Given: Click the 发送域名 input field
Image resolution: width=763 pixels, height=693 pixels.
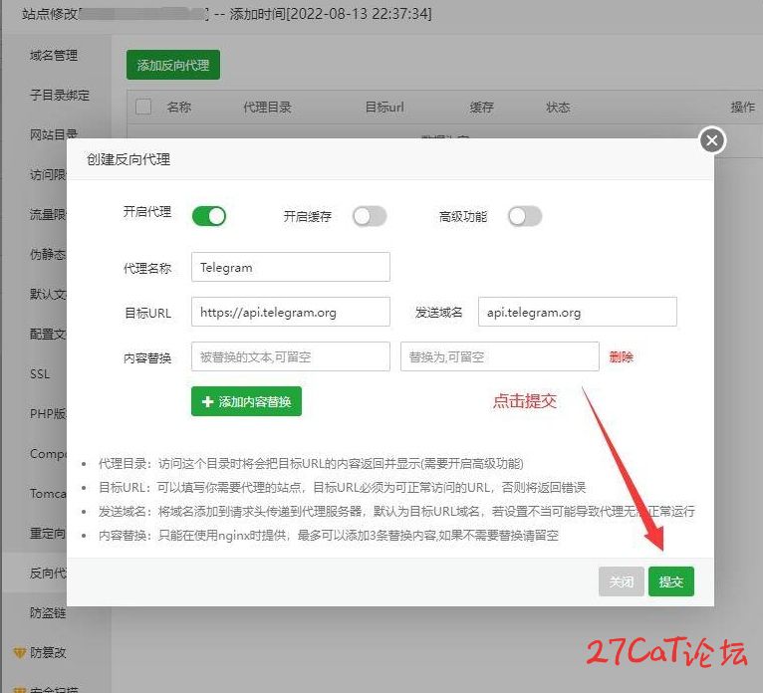Looking at the screenshot, I should click(x=577, y=312).
